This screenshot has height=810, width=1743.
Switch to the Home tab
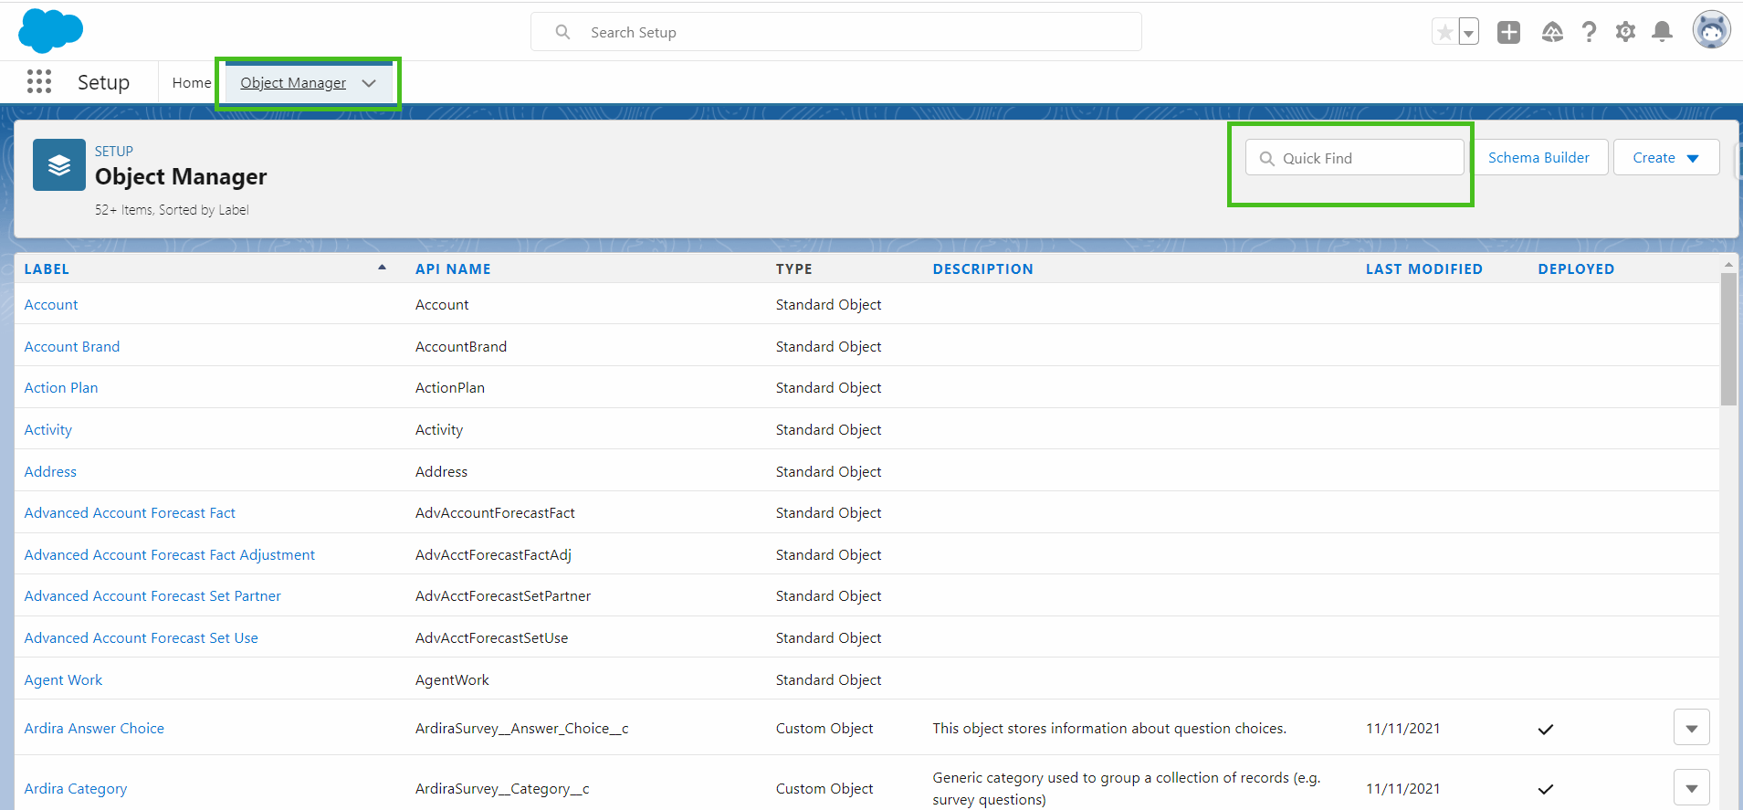(x=192, y=83)
